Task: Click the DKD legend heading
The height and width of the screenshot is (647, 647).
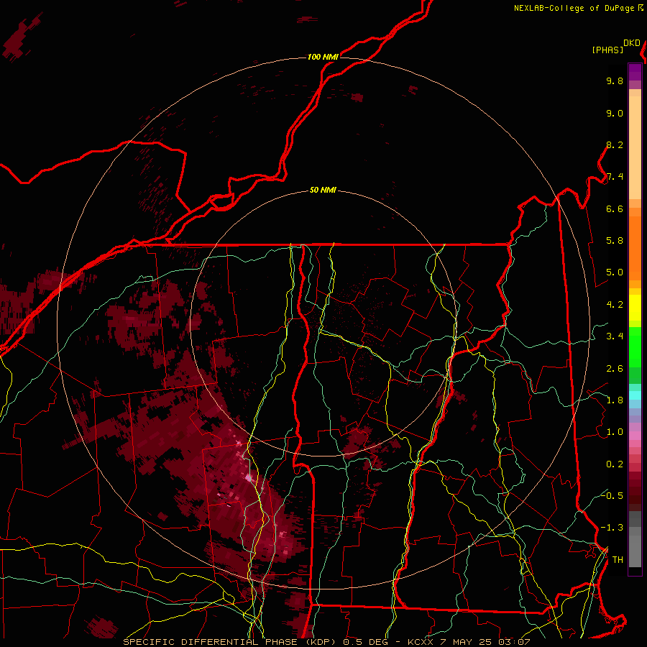Action: (632, 43)
